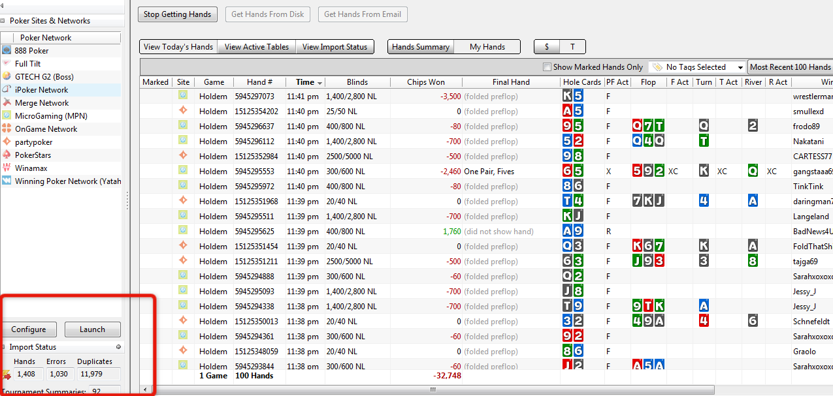Select the PokerStars network icon
Screen dimensions: 833x396
tap(7, 155)
